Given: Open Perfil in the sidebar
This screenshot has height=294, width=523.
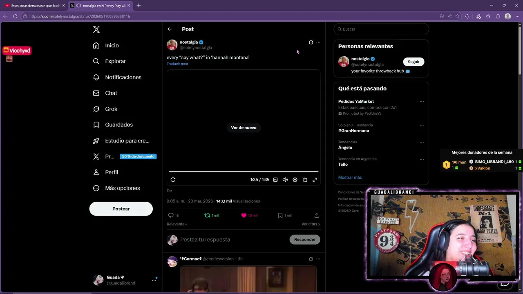Looking at the screenshot, I should coord(105,172).
